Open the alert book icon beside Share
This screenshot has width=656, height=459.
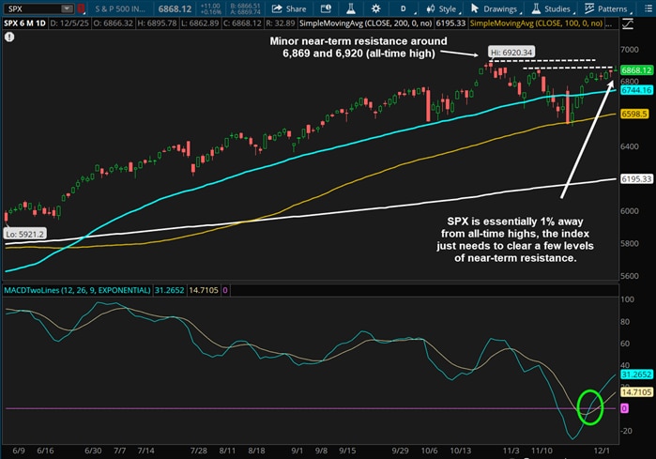click(326, 8)
